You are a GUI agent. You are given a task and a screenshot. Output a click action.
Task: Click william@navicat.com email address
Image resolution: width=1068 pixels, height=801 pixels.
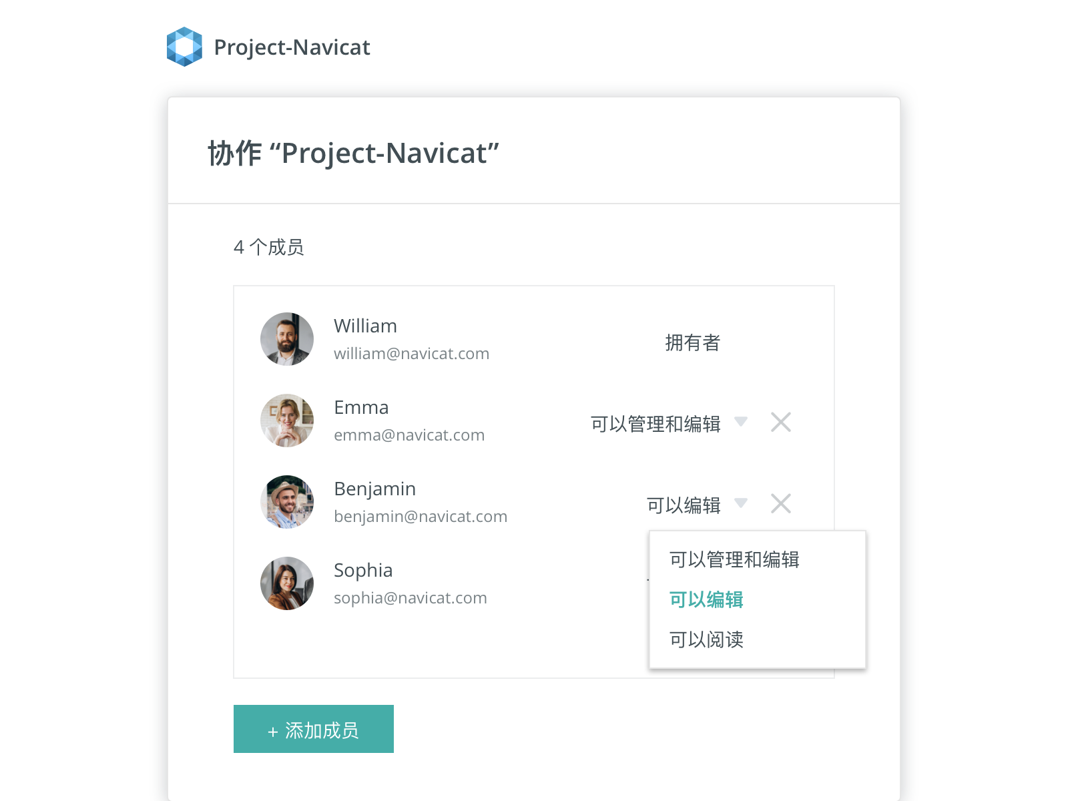tap(412, 354)
